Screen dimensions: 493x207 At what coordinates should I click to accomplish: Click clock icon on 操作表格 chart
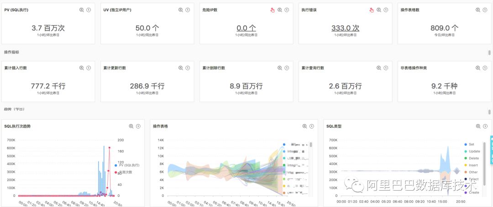coord(312,126)
